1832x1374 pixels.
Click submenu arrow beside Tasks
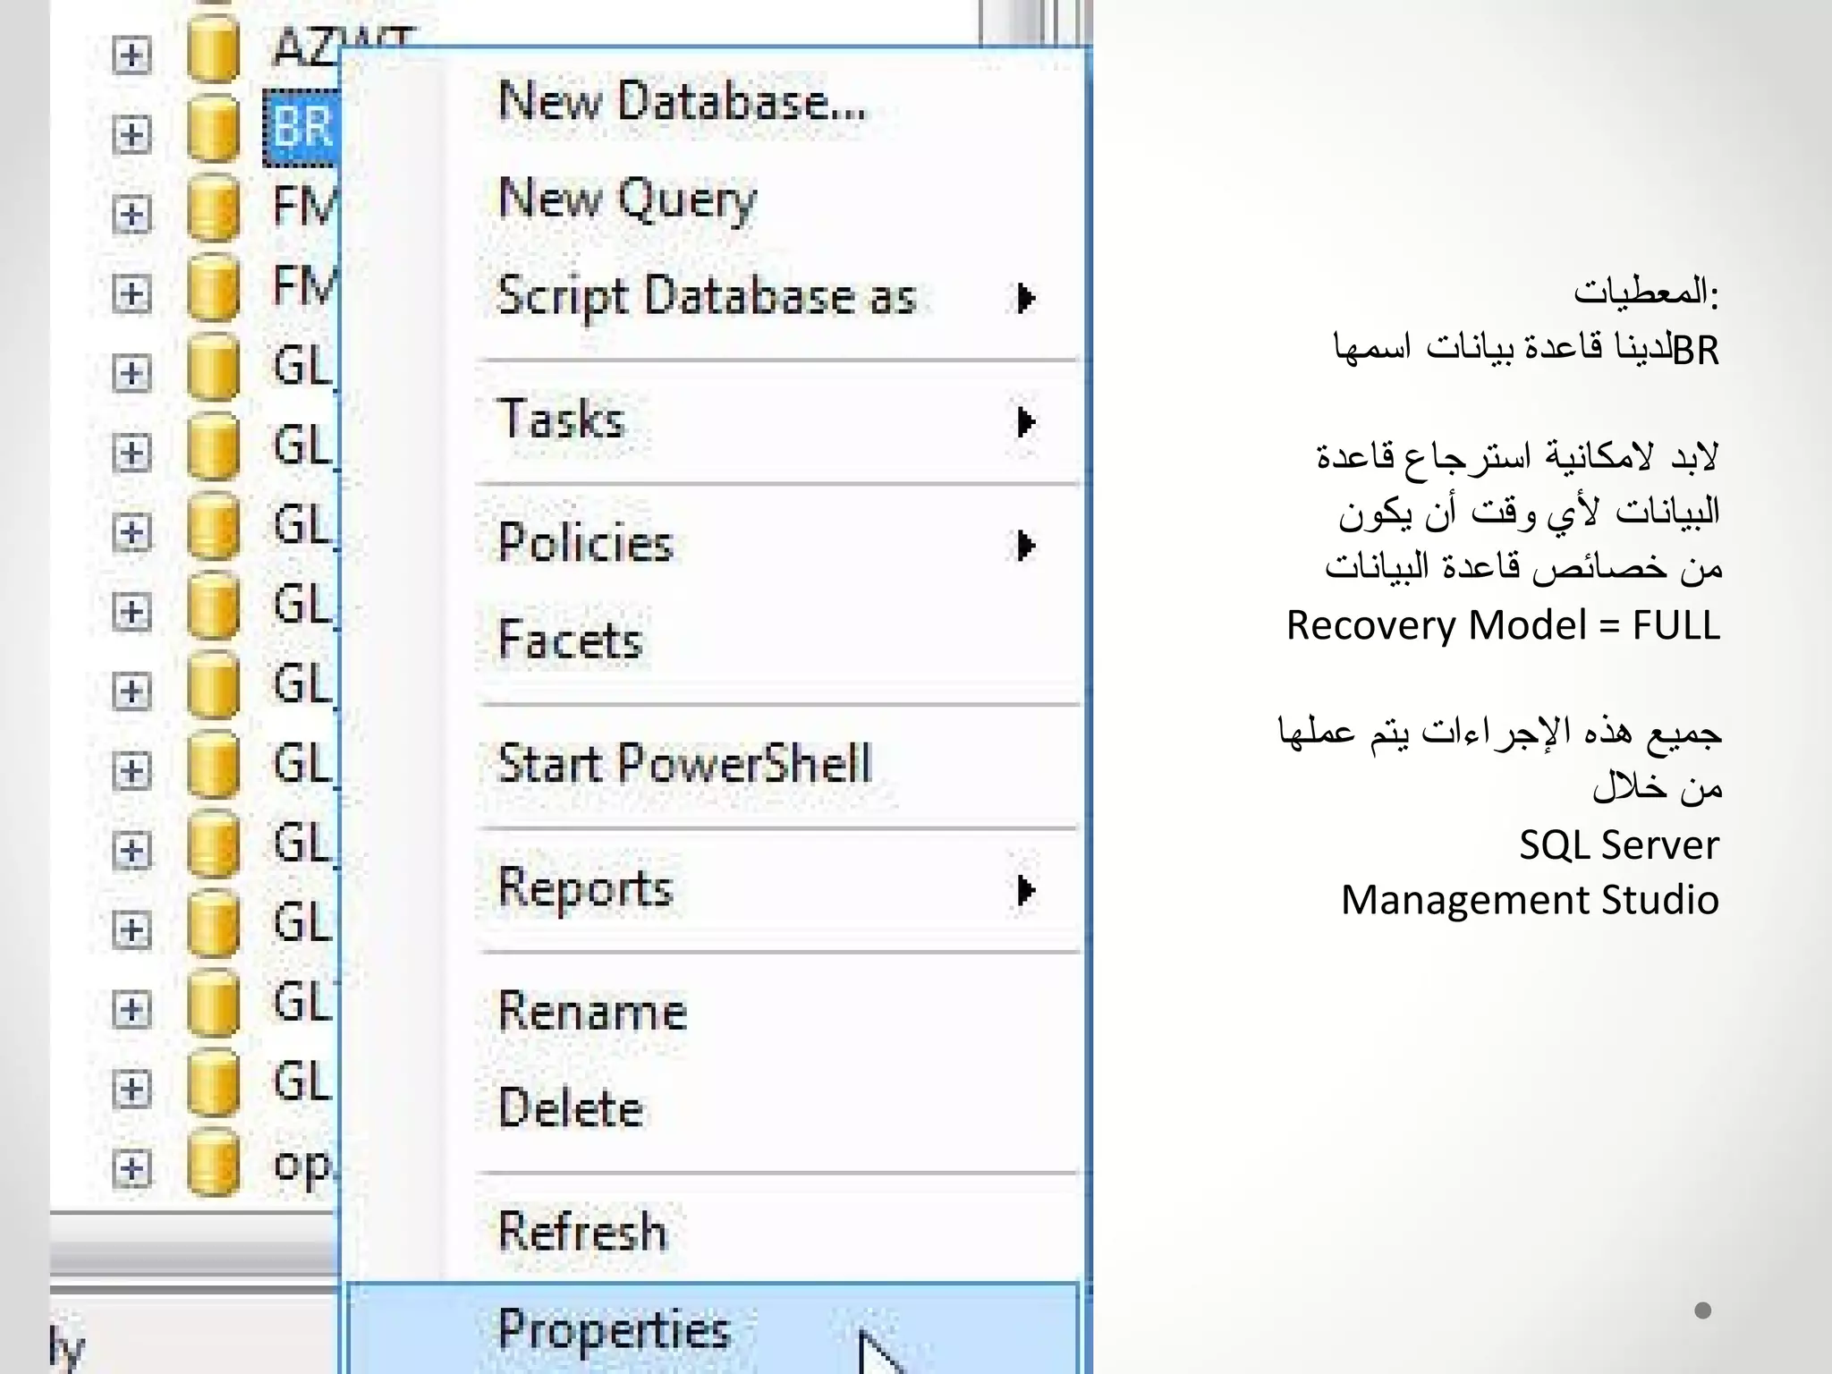[x=1026, y=421]
